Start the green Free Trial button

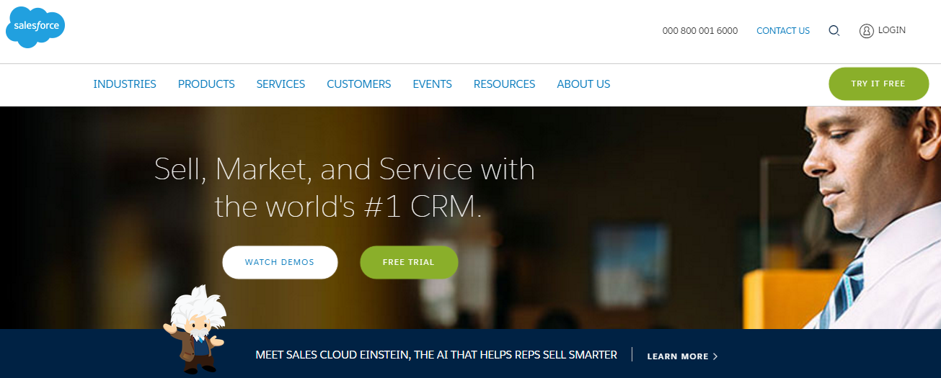[x=409, y=262]
